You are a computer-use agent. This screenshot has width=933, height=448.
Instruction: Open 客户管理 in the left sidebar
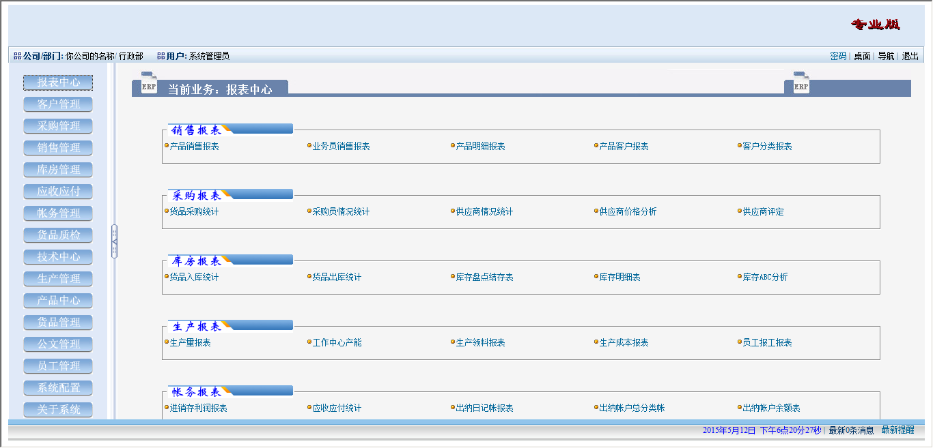pos(58,104)
